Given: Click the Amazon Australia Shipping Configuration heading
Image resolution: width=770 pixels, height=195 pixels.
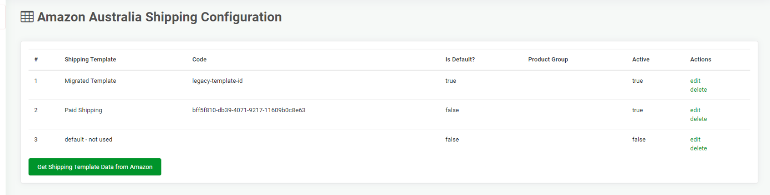Looking at the screenshot, I should 159,17.
